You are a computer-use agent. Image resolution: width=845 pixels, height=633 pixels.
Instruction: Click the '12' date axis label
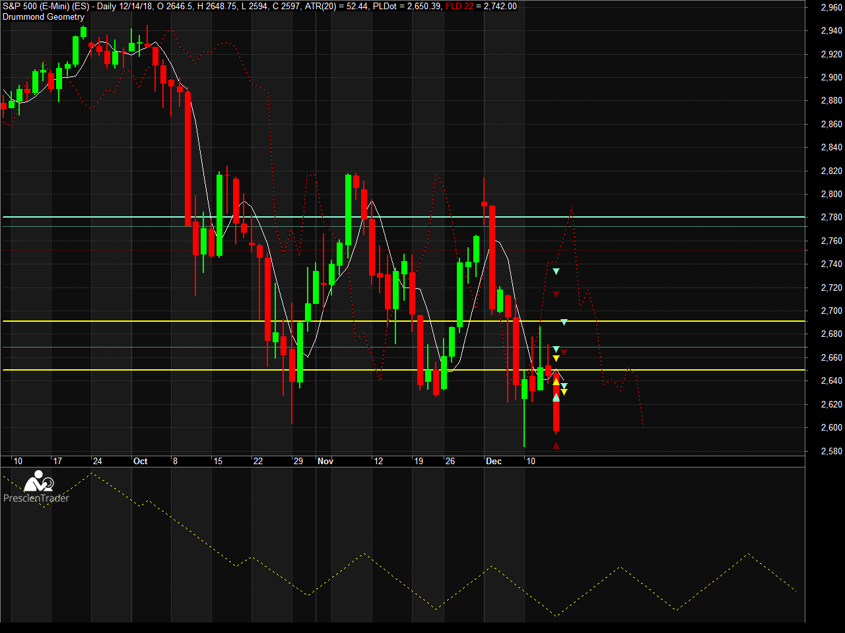[378, 461]
